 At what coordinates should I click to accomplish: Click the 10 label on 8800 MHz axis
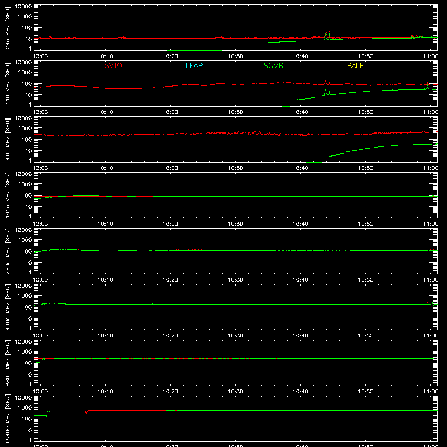28,374
